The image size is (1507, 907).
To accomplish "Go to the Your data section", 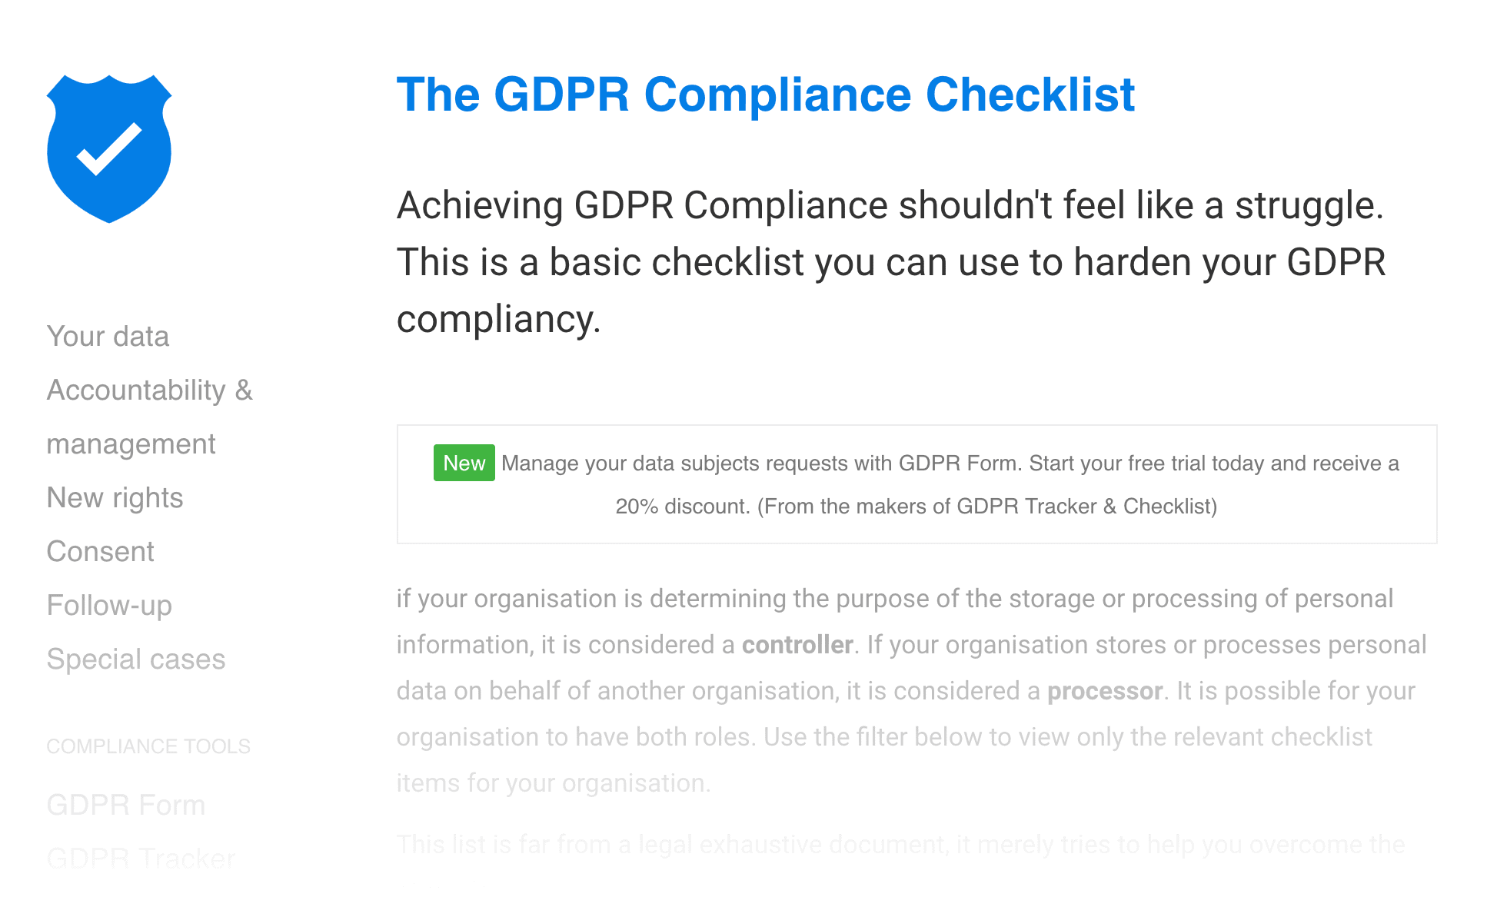I will click(x=108, y=337).
